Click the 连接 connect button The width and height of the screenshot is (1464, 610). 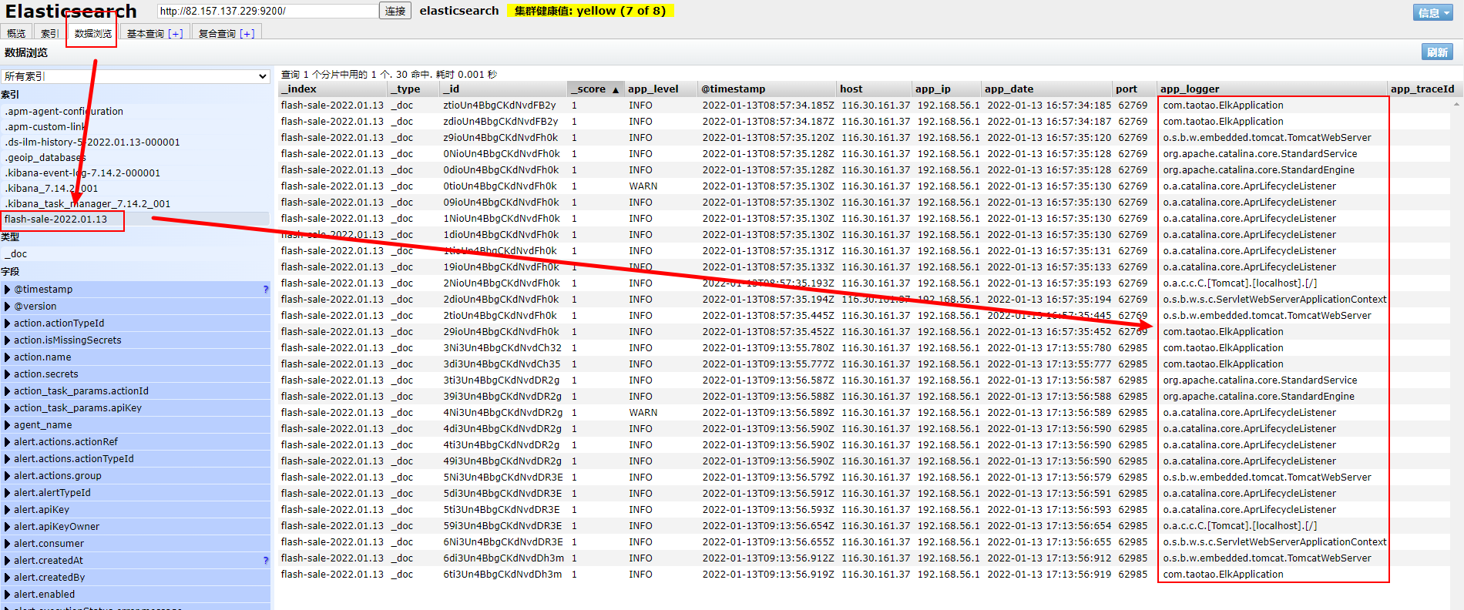[395, 11]
